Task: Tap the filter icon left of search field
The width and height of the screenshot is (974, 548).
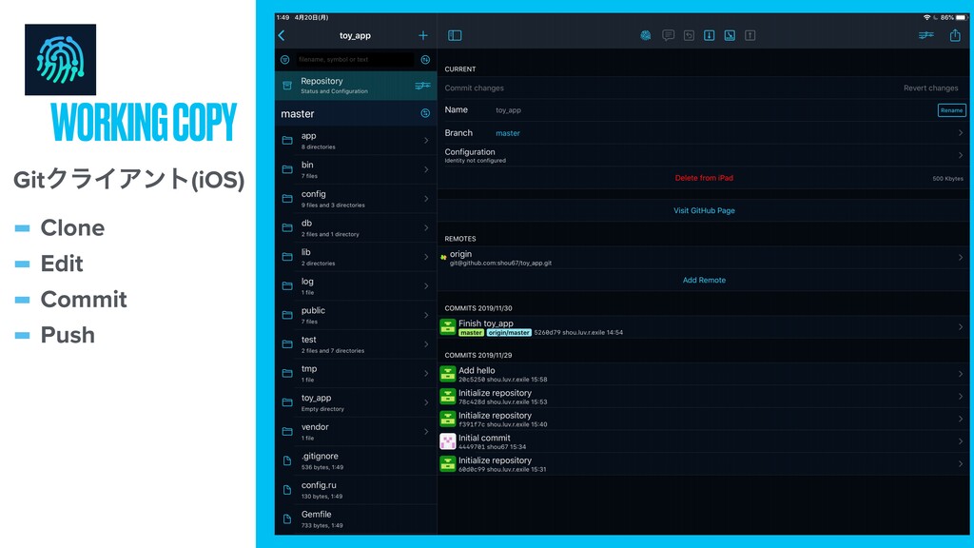Action: pyautogui.click(x=285, y=60)
